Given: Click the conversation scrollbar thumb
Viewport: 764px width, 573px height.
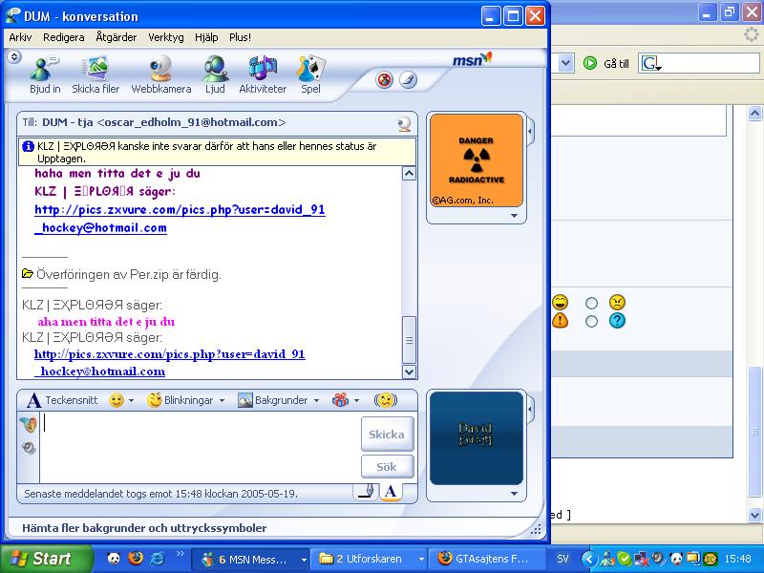Looking at the screenshot, I should point(409,340).
